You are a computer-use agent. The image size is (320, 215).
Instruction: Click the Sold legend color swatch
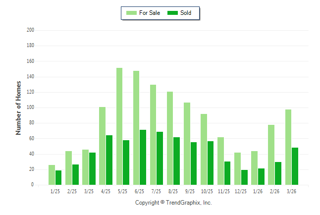174,13
